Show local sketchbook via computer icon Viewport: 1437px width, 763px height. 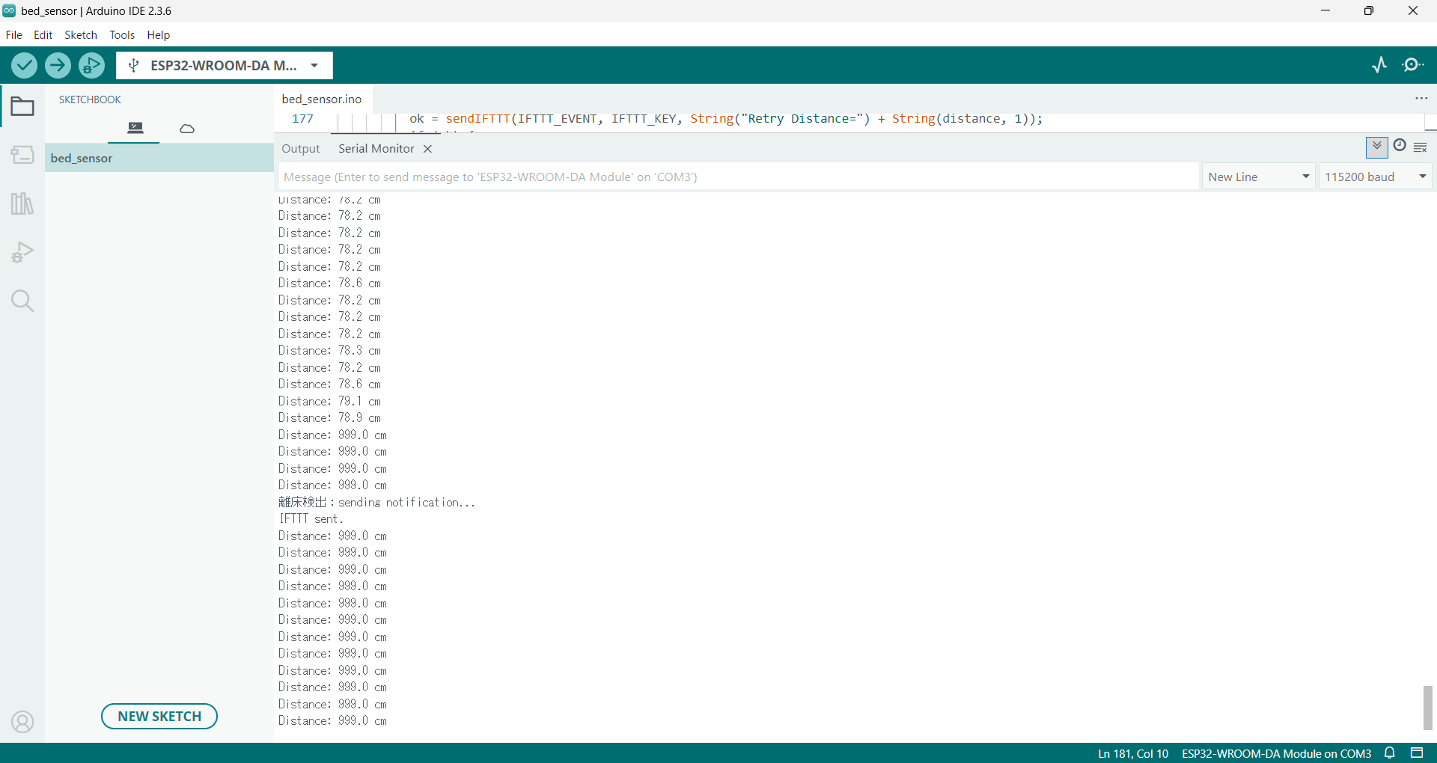pyautogui.click(x=135, y=128)
